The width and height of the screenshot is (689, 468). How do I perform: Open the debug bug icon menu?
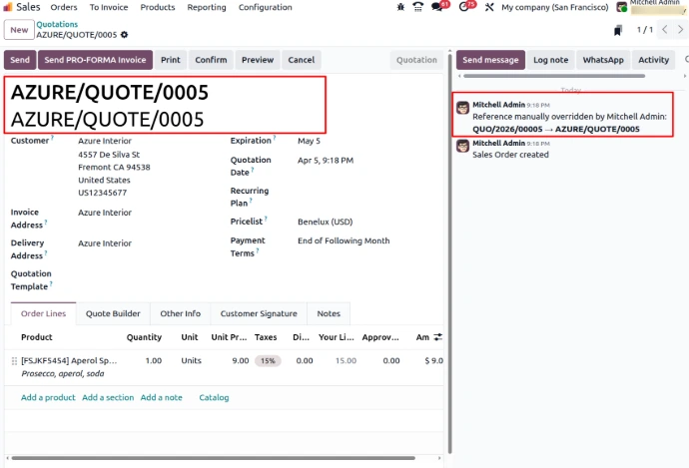click(x=400, y=7)
